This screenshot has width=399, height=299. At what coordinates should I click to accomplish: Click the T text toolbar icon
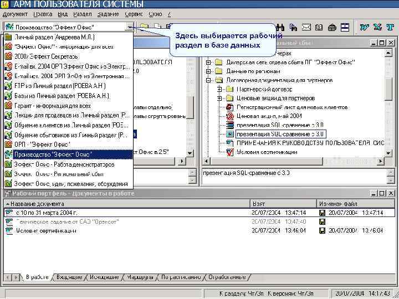[x=390, y=27]
